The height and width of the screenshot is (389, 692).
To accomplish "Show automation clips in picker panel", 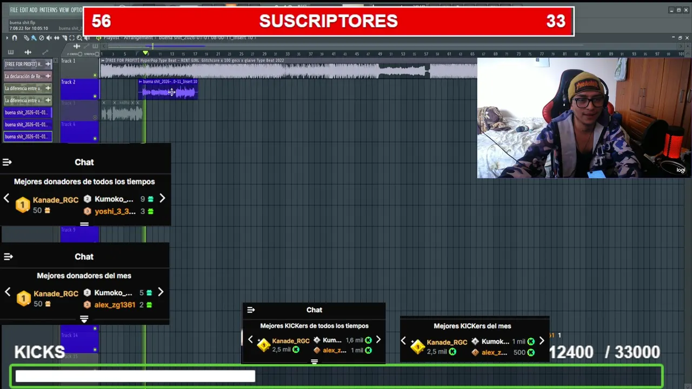I will (x=45, y=52).
